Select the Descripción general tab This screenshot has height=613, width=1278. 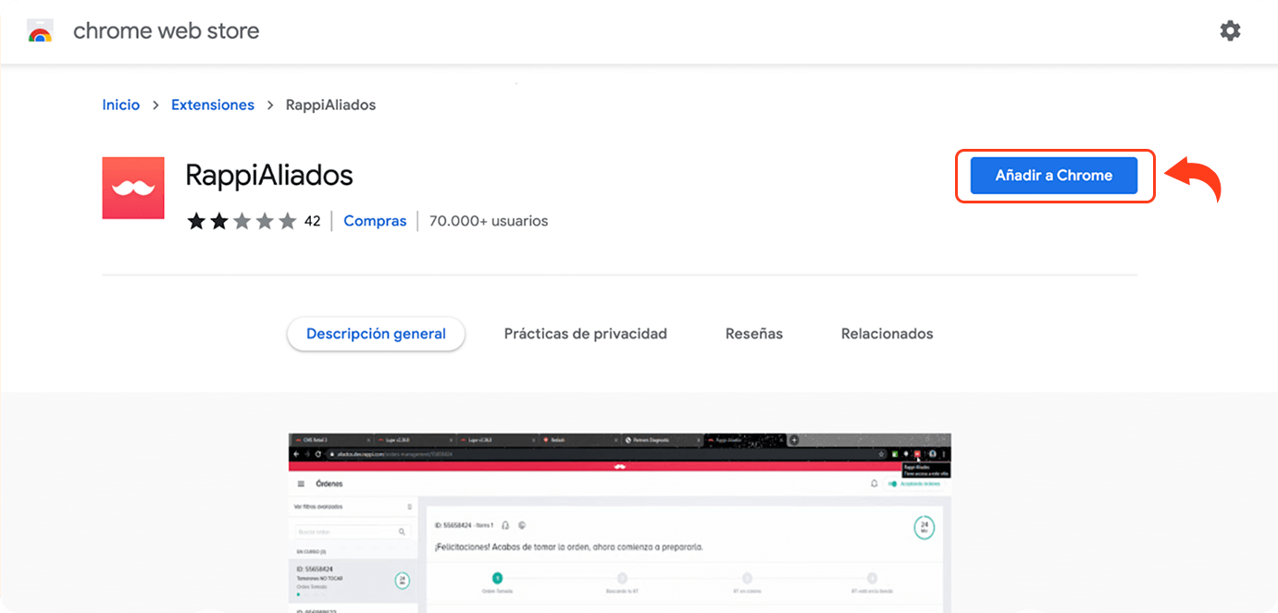376,334
